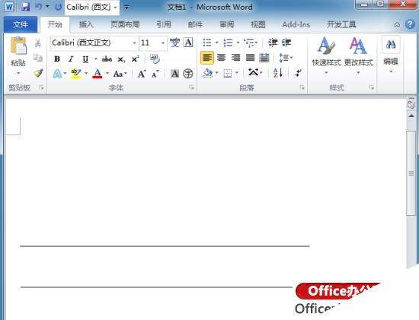Show paragraph marks icon
Image resolution: width=419 pixels, height=320 pixels.
coord(298,73)
